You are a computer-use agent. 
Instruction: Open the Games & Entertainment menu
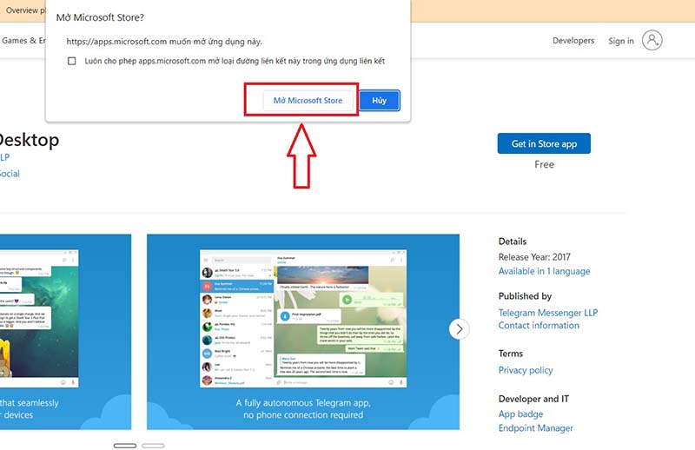point(22,41)
